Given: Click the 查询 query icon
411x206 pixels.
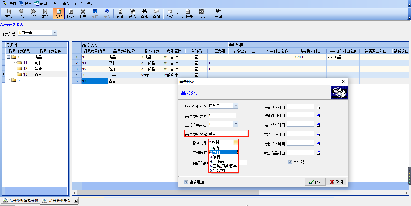Looking at the screenshot, I should (156, 14).
